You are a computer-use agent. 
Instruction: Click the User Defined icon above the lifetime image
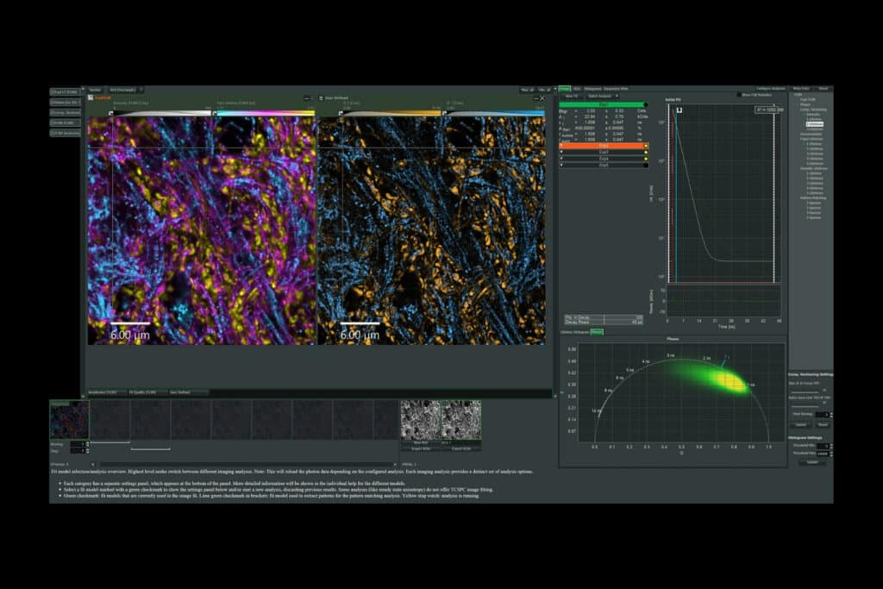point(322,97)
